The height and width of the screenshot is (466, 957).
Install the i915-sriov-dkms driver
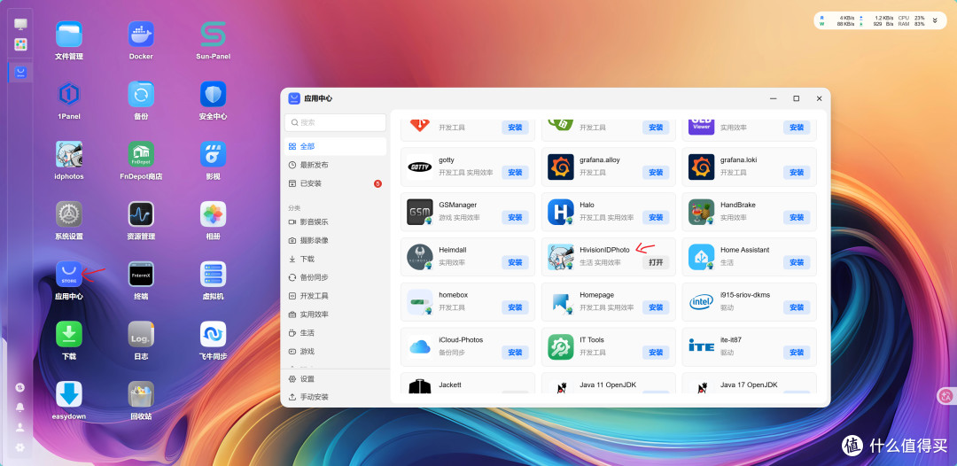797,307
